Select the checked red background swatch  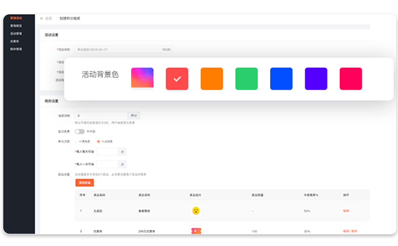coord(177,79)
